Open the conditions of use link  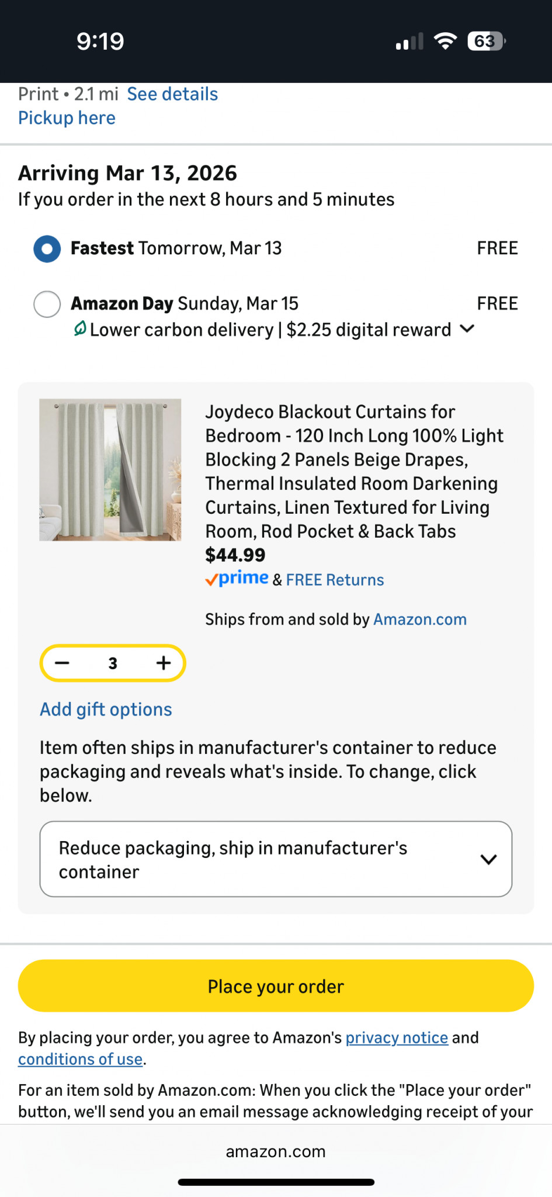pyautogui.click(x=81, y=1059)
